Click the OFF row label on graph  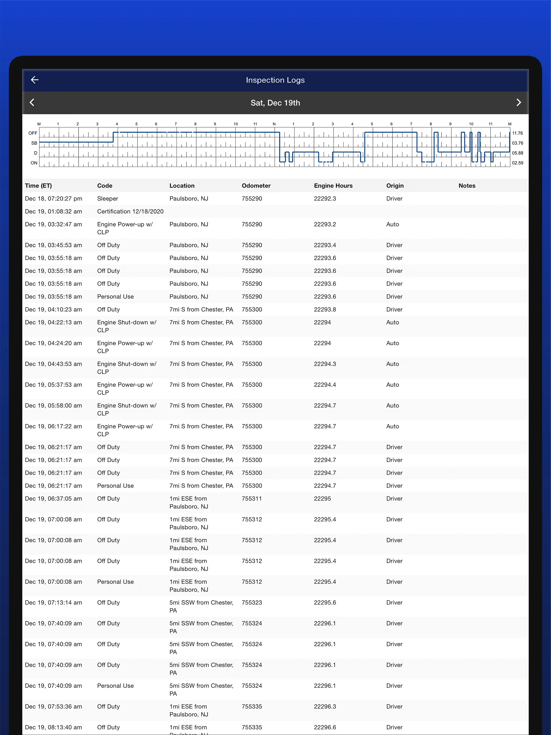[33, 133]
